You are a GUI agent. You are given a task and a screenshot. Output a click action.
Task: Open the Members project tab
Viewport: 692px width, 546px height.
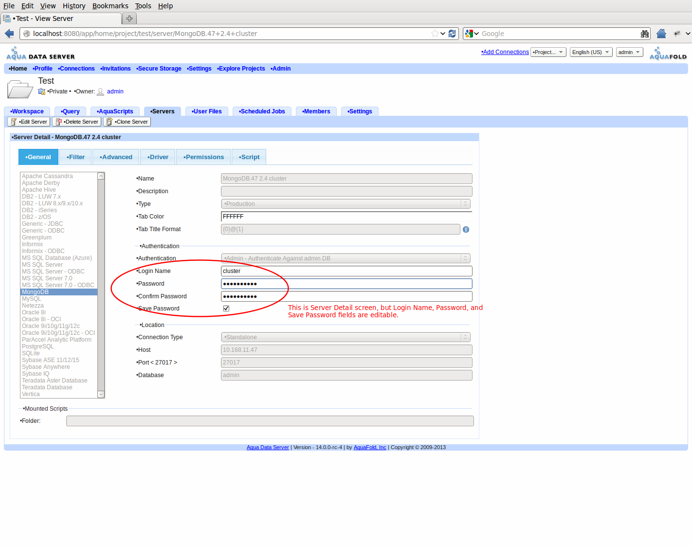[316, 111]
